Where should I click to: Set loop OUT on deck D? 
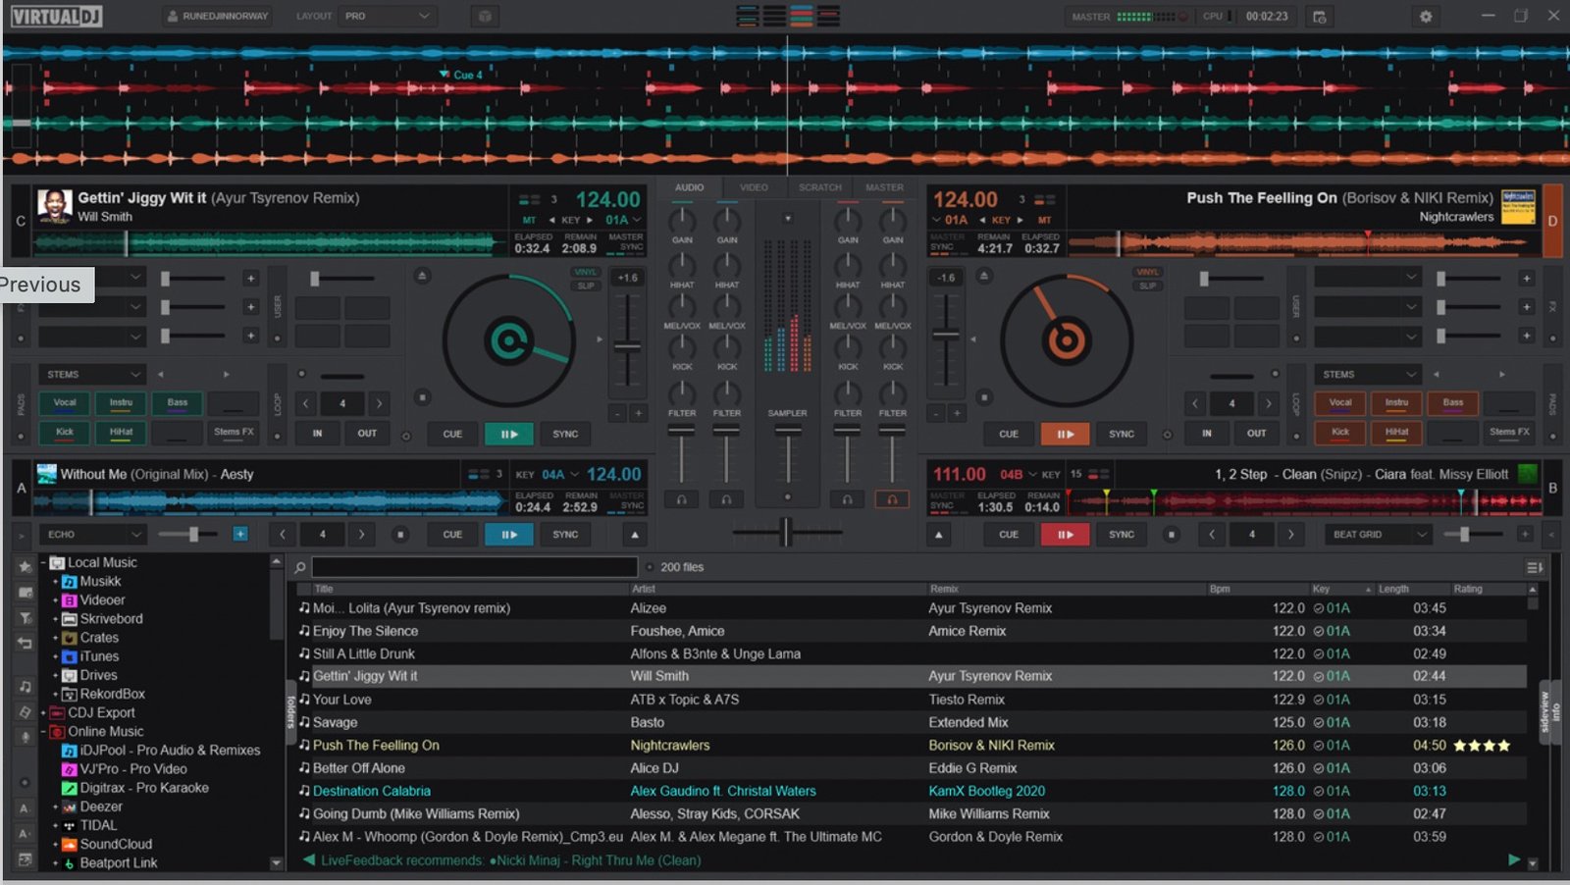click(1256, 434)
